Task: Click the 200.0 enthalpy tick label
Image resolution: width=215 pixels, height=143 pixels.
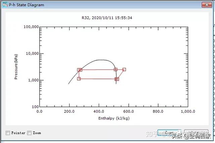Action: (x=69, y=111)
